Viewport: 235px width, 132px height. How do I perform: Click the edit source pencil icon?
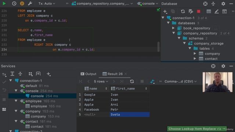coord(217,11)
